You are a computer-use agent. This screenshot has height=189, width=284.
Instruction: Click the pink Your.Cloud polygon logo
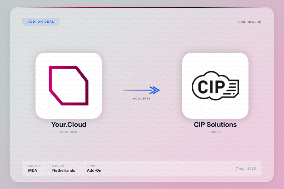69,86
